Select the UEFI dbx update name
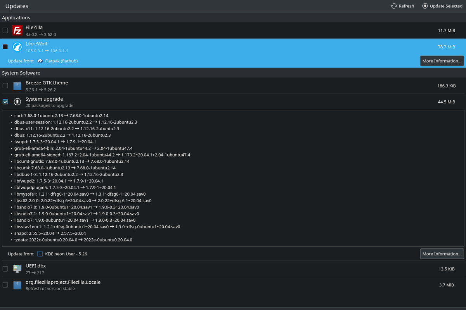The height and width of the screenshot is (310, 466). pos(36,266)
